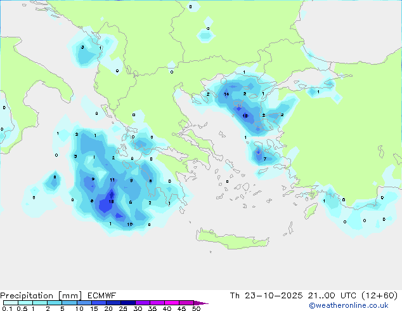402x311 pixels.
Task: Choose the 2 to 5 mm legend color
Action: (55, 303)
